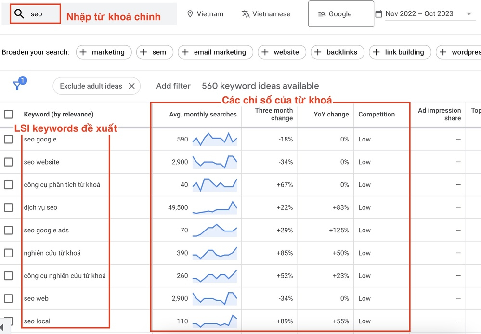Click 560 keyword ideas available text
Screen dimensions: 481x334
coord(260,86)
